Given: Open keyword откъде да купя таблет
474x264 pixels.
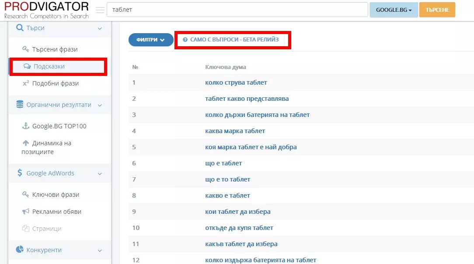Looking at the screenshot, I should click(x=239, y=228).
